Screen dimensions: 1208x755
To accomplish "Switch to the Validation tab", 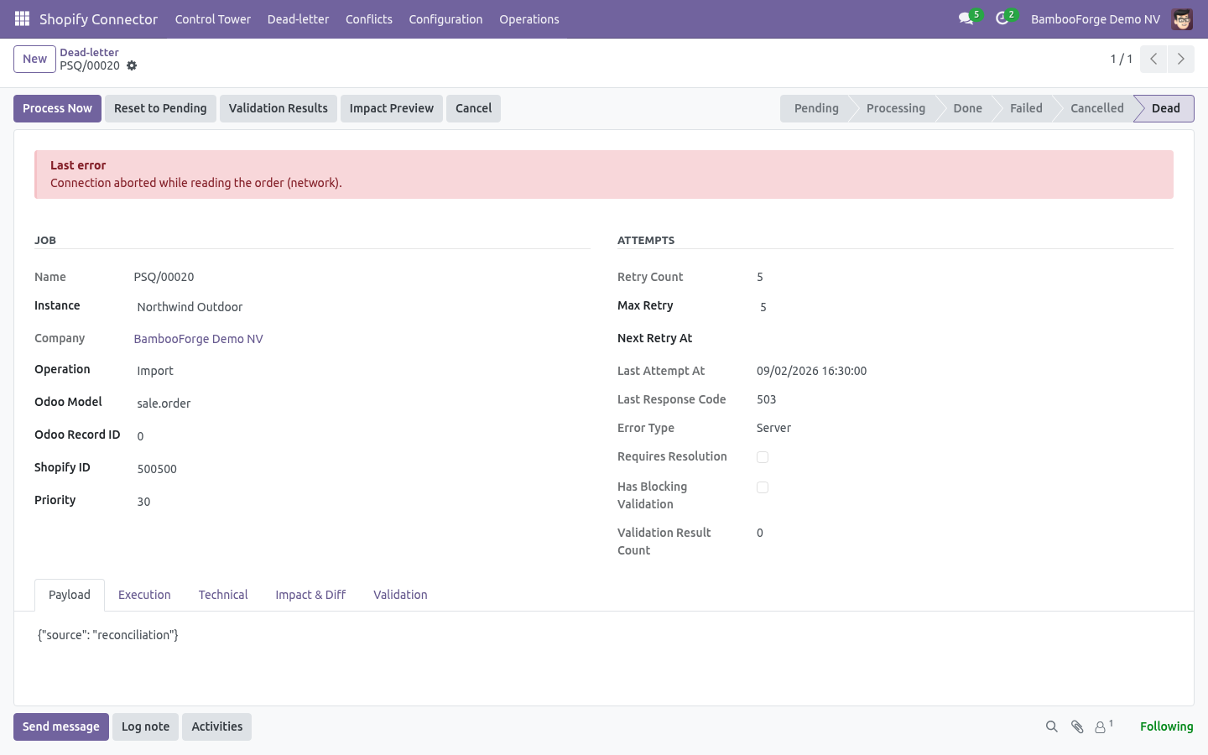I will (400, 595).
